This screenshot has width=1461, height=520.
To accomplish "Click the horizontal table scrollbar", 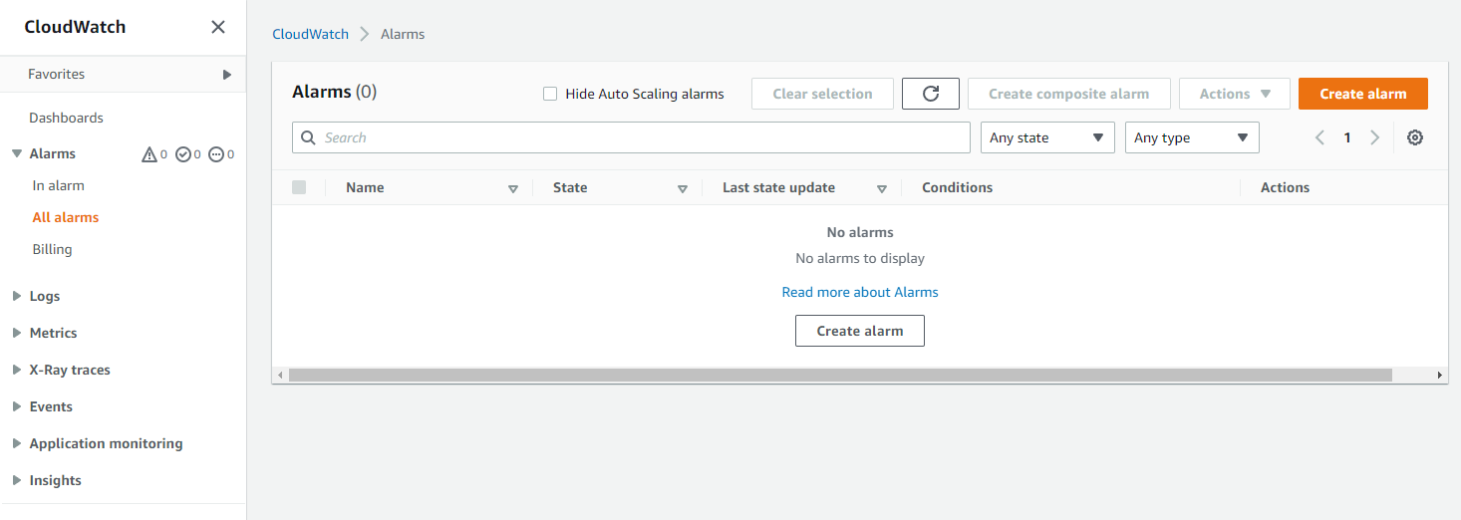I will pyautogui.click(x=839, y=375).
